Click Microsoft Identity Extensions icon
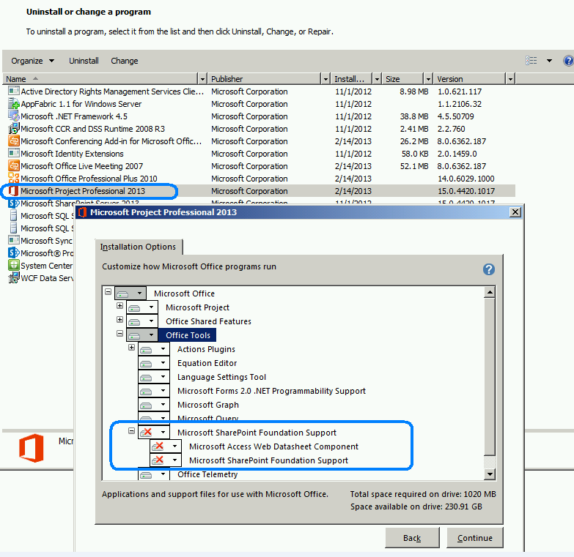Image resolution: width=574 pixels, height=557 pixels. pyautogui.click(x=13, y=153)
